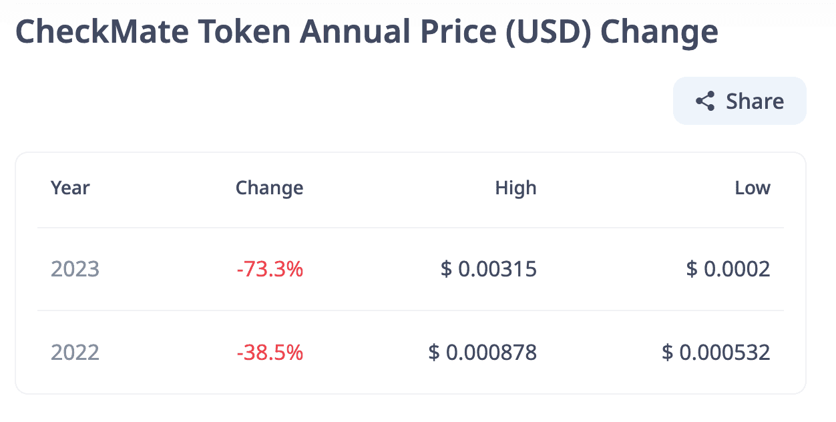Select the 2022 year cell

(75, 352)
